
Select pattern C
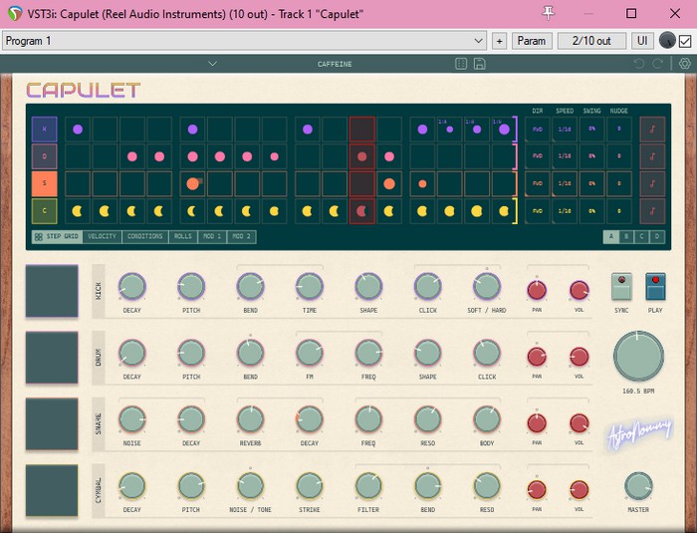641,237
